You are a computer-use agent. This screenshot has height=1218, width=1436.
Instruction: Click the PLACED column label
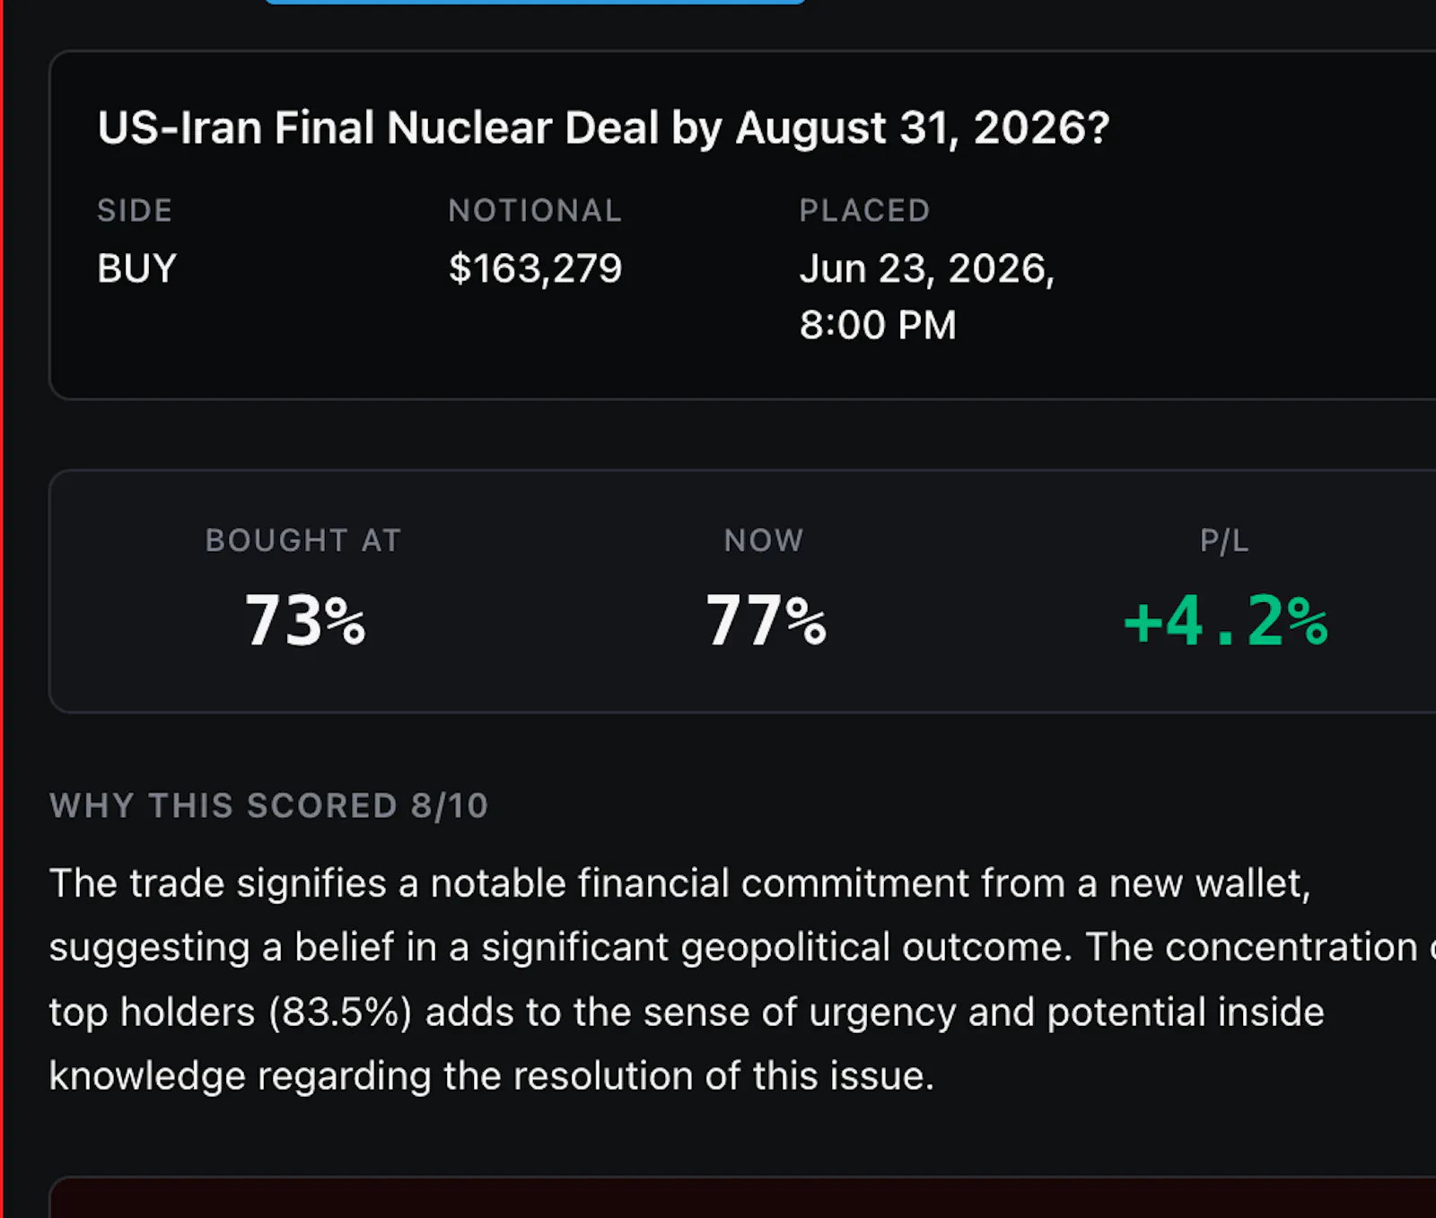864,210
